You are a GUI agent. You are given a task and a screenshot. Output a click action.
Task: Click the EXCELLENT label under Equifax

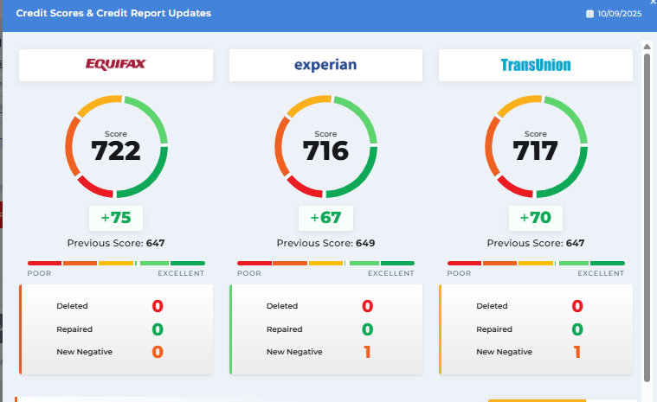(x=181, y=273)
